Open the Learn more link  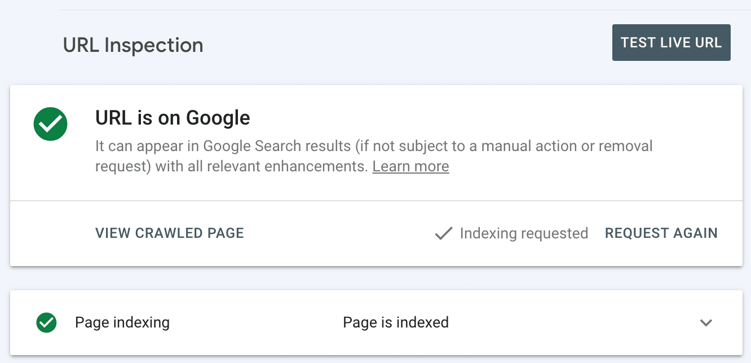pyautogui.click(x=410, y=166)
